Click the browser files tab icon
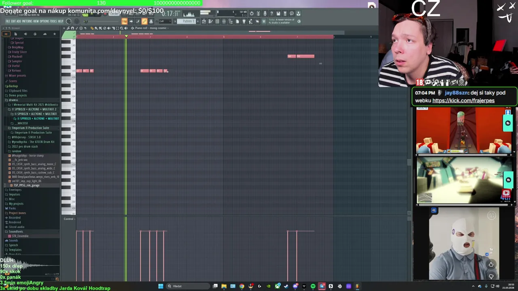 [x=15, y=34]
